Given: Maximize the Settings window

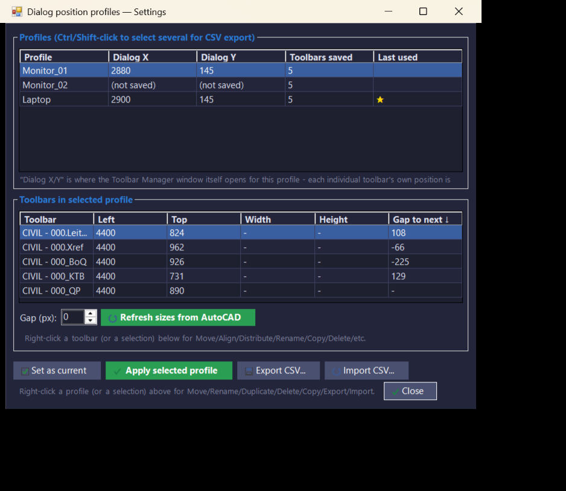Looking at the screenshot, I should click(423, 11).
